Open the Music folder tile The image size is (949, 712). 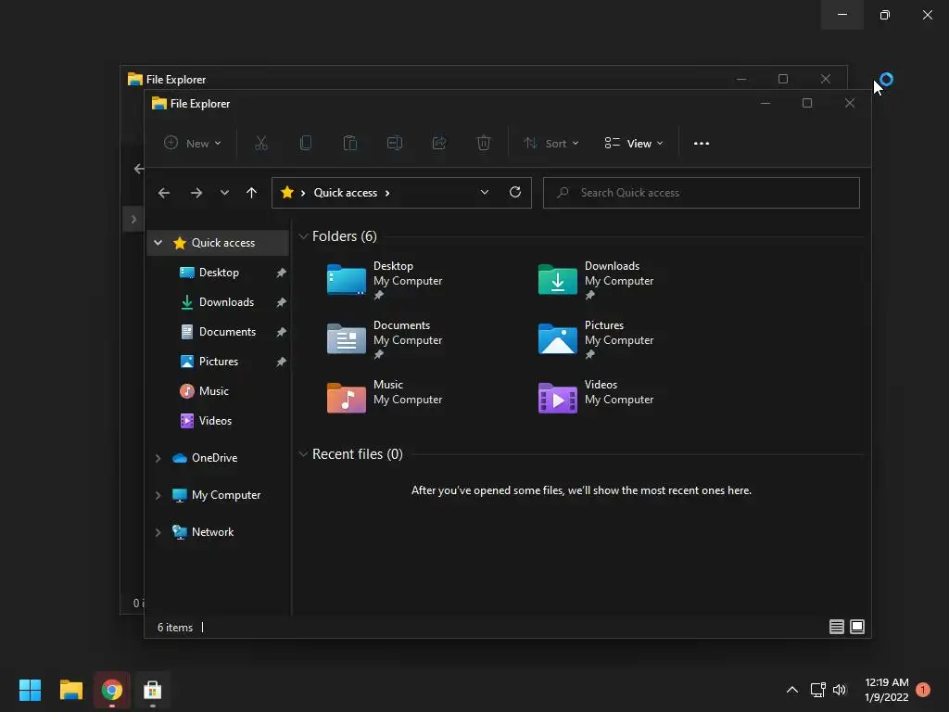pyautogui.click(x=385, y=397)
